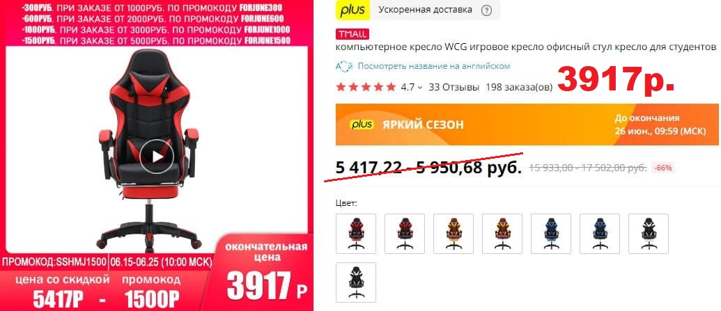Select the yellow chair with footrest color option
The image size is (721, 311).
(453, 234)
